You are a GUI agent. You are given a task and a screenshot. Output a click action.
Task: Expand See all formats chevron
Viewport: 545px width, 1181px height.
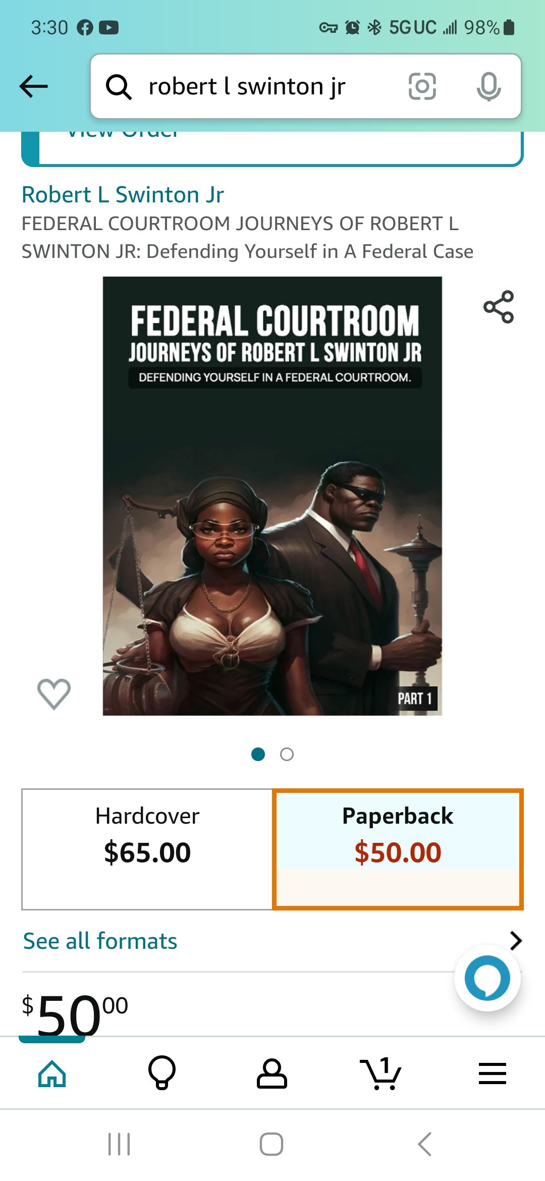[x=515, y=941]
